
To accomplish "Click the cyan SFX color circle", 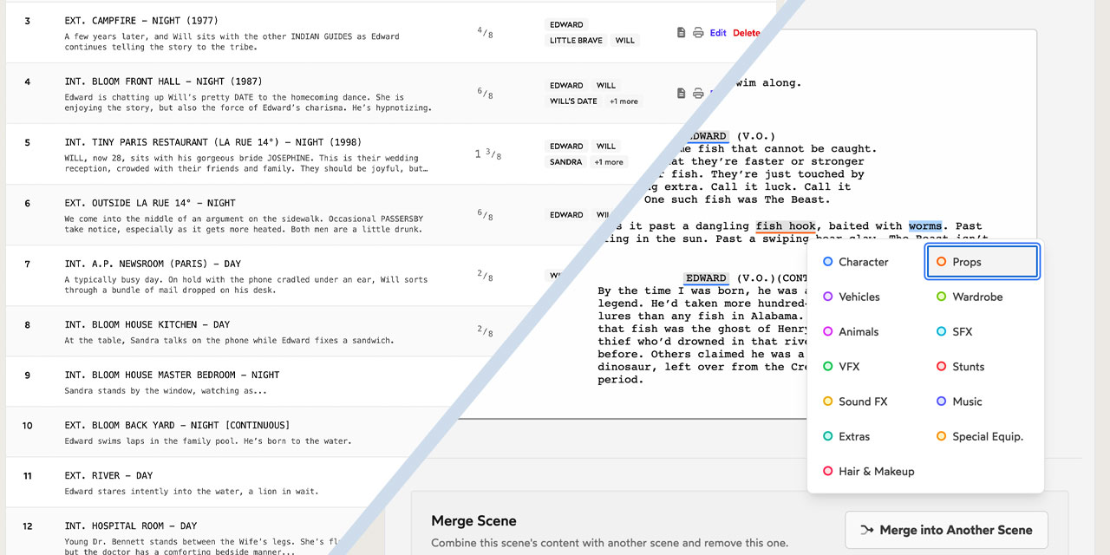I will [941, 331].
